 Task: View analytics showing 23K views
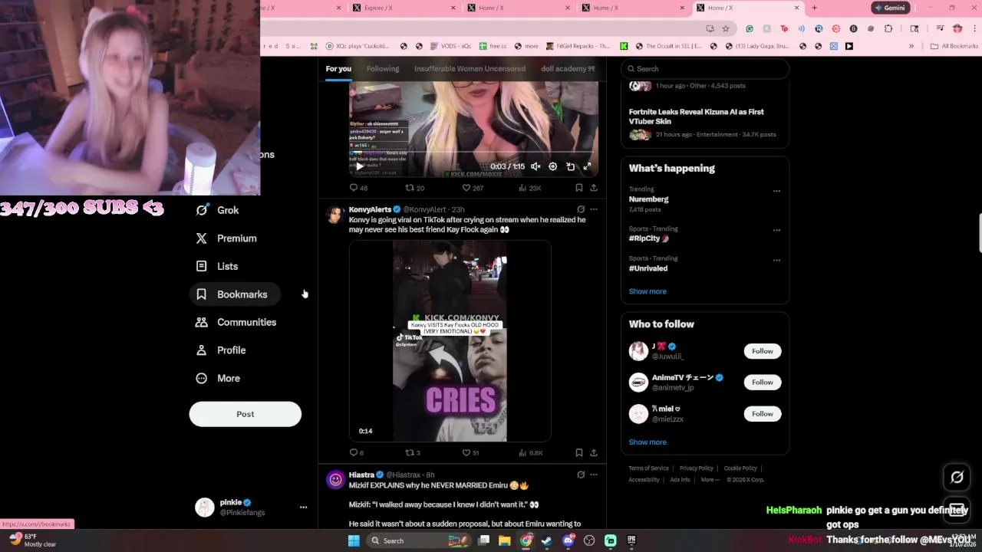530,188
